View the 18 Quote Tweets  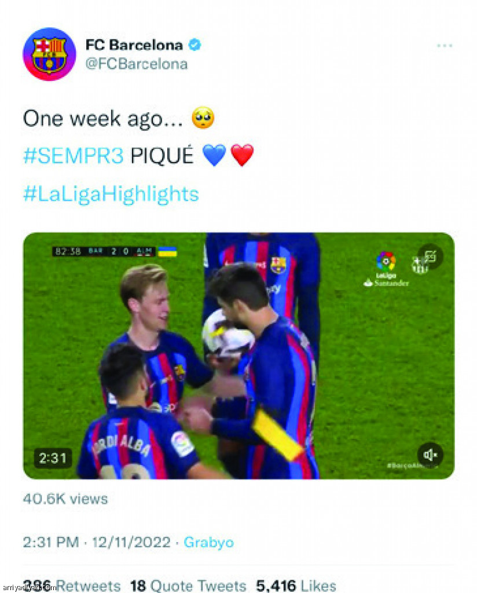[188, 585]
